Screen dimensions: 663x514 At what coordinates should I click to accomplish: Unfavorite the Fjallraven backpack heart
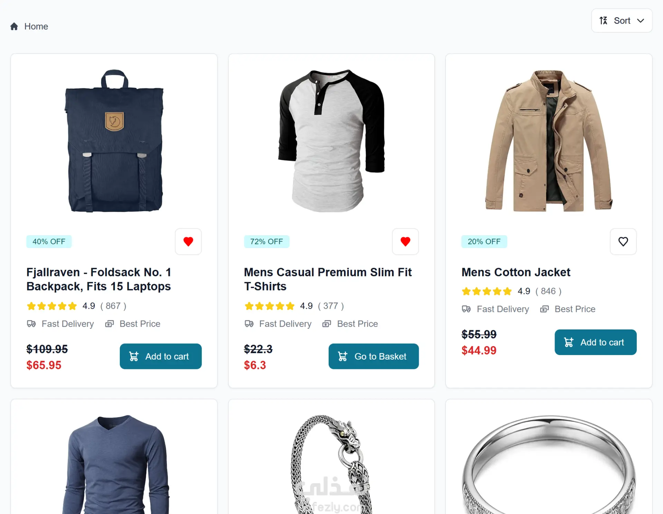click(188, 241)
